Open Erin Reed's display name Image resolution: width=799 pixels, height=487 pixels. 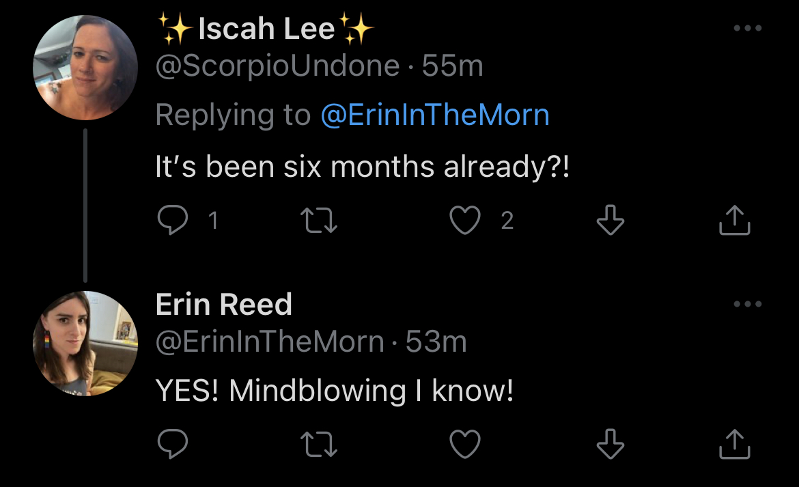(223, 305)
